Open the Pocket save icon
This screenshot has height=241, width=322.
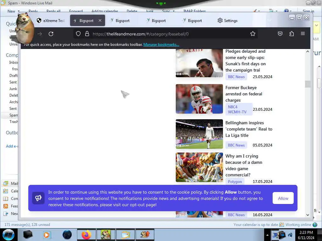coord(280,34)
